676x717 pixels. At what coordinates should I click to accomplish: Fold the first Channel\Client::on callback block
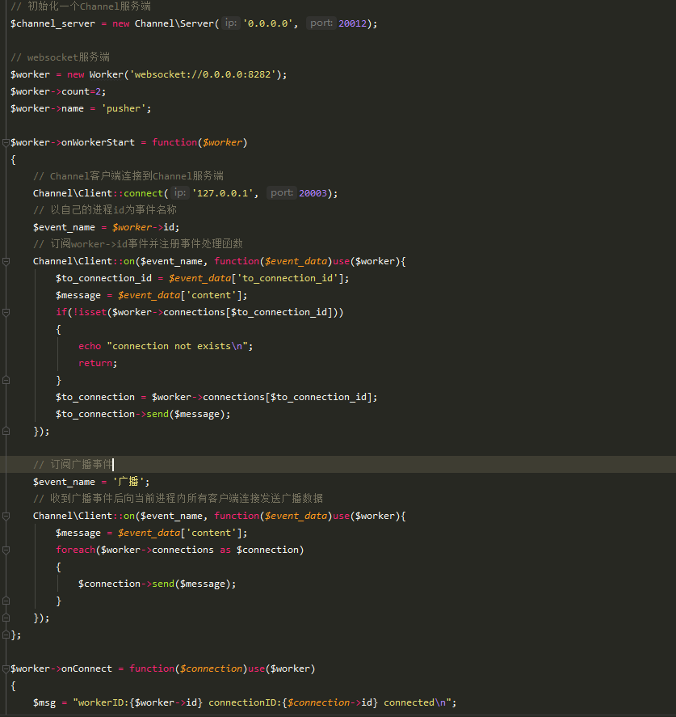(6, 262)
